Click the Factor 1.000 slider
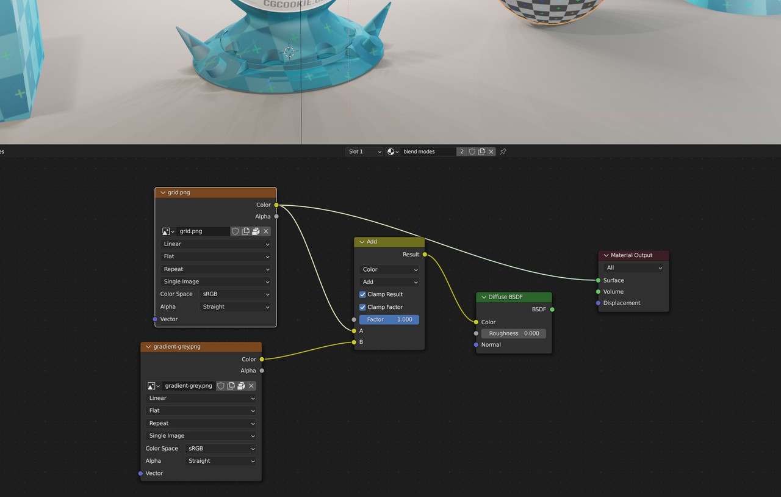 tap(389, 319)
